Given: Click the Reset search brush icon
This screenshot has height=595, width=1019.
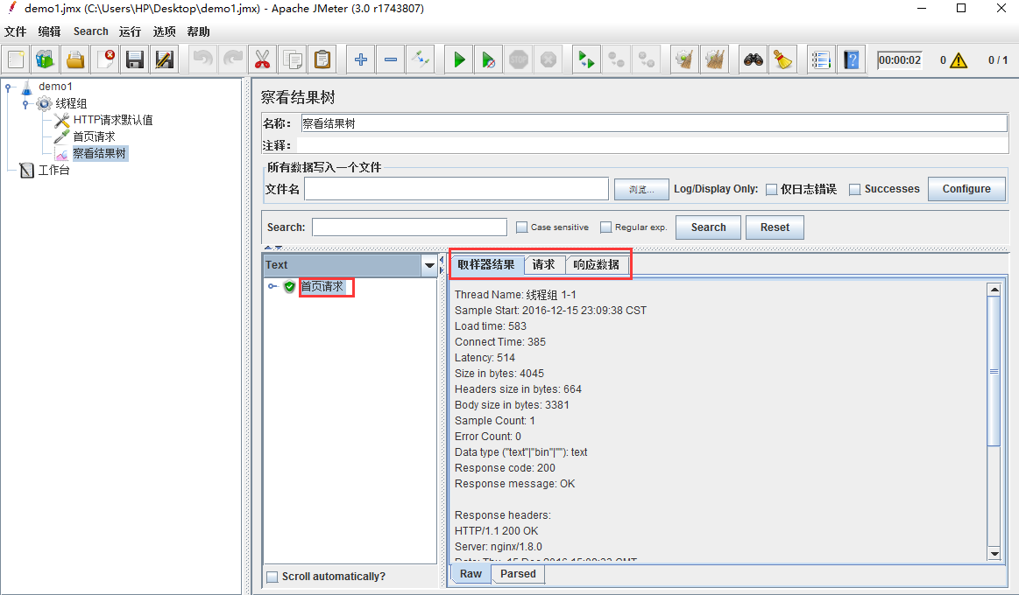Looking at the screenshot, I should 783,59.
